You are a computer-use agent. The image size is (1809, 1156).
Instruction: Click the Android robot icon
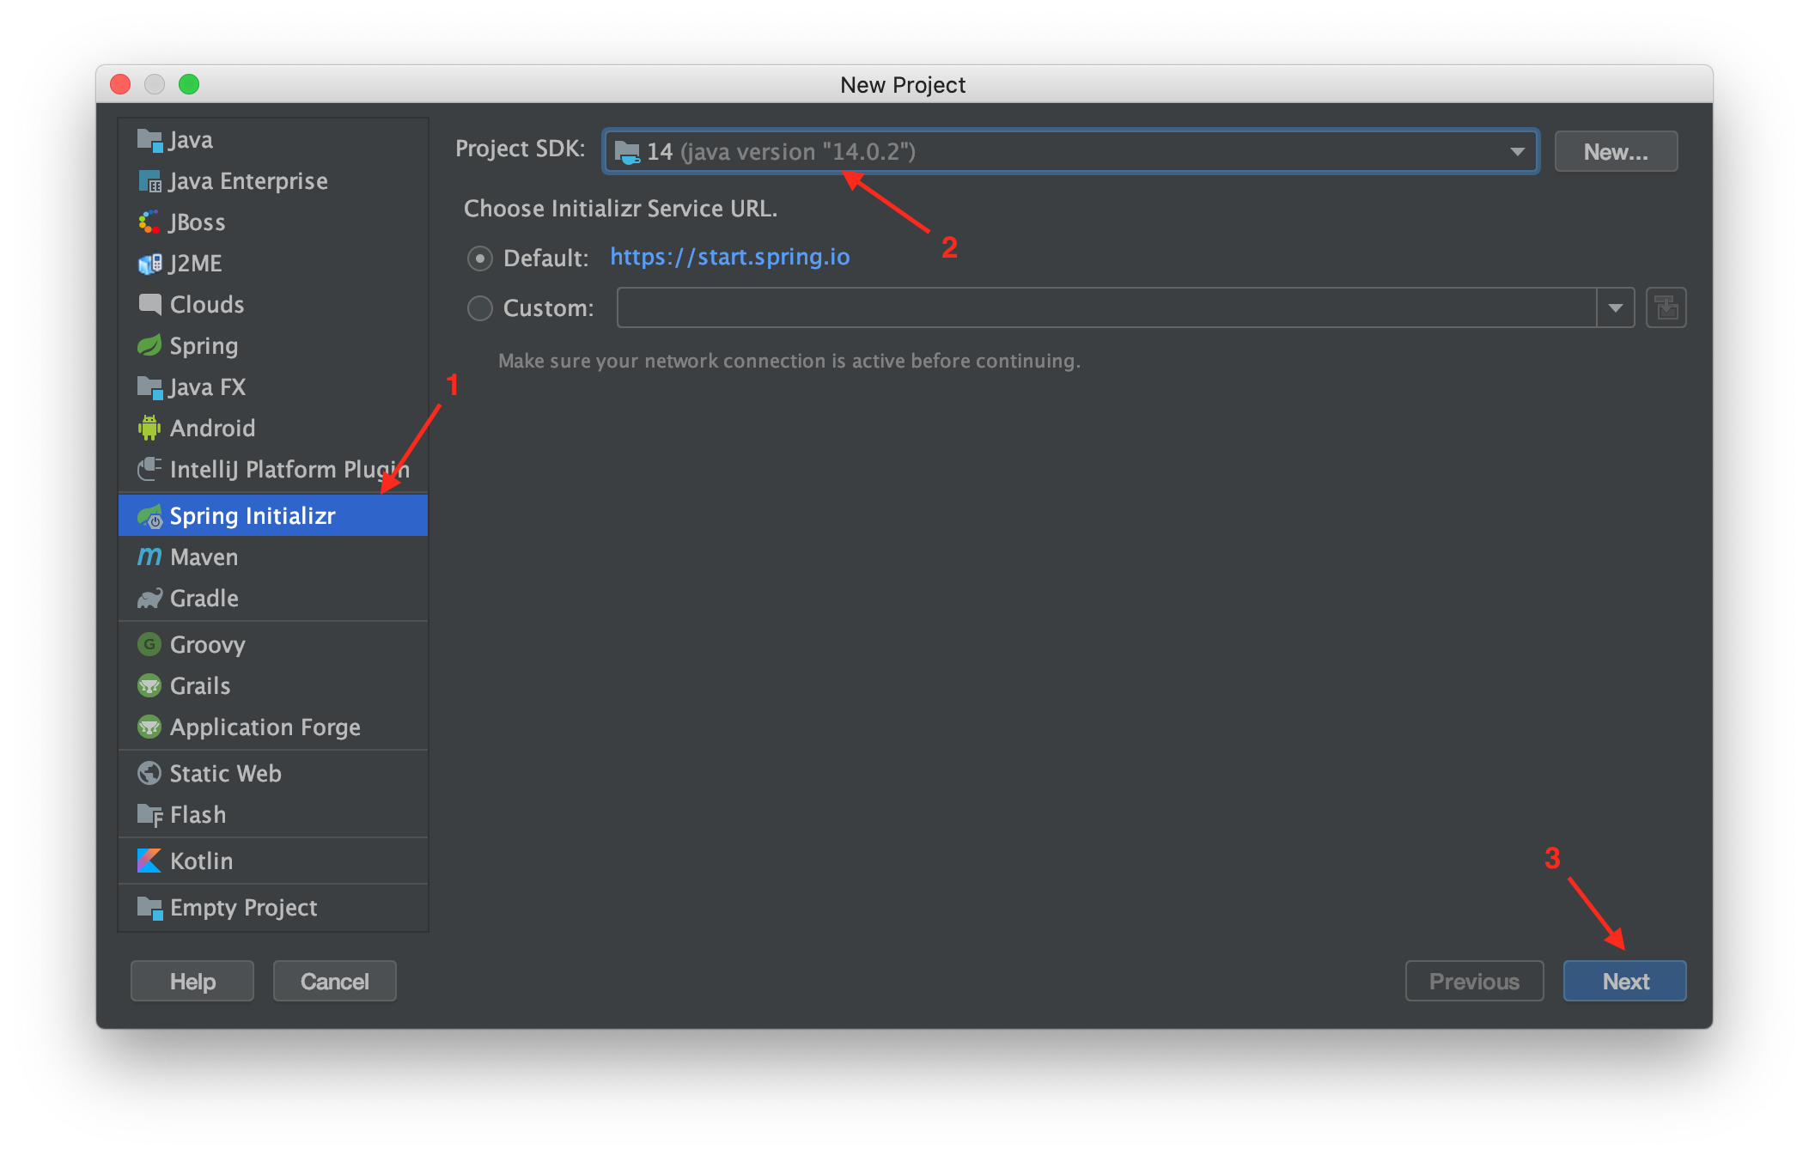click(149, 428)
